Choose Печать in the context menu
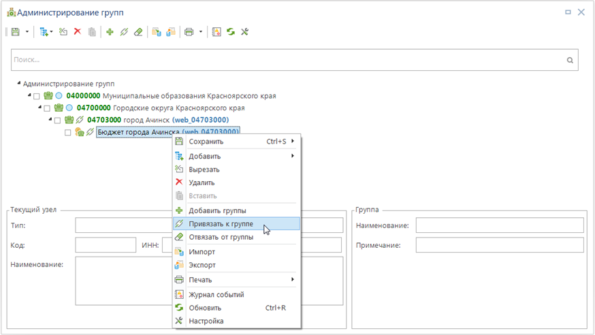 pyautogui.click(x=236, y=280)
